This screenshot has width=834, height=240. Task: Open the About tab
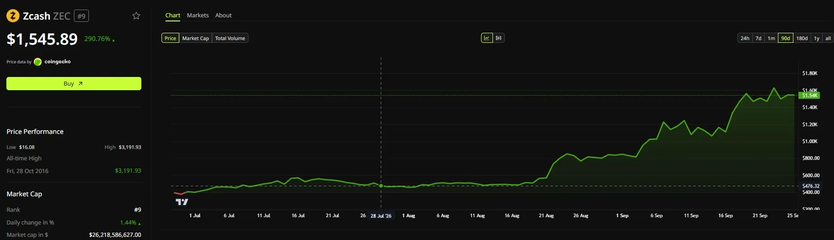(223, 15)
